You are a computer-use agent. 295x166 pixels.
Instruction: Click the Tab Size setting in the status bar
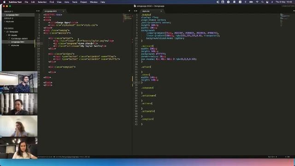pos(272,157)
